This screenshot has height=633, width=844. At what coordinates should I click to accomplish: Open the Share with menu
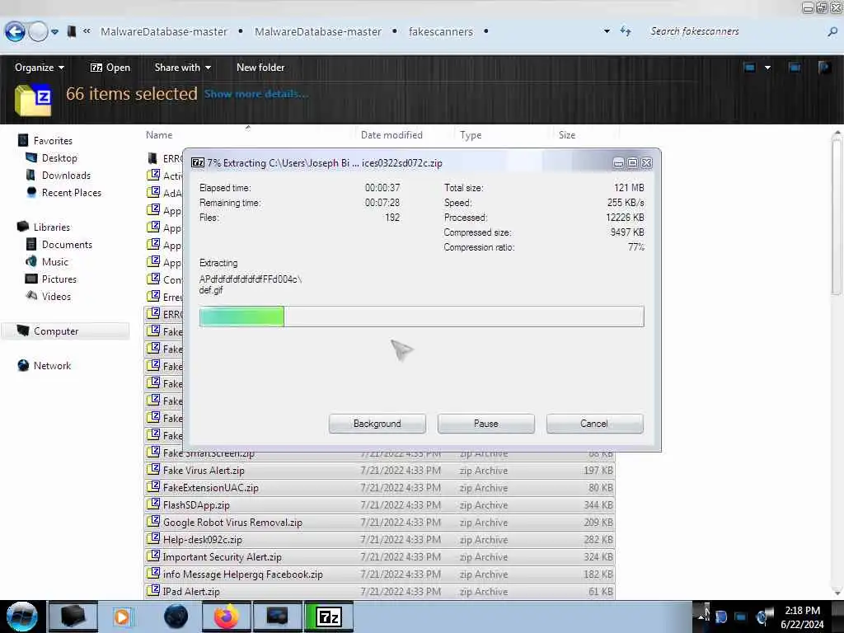coord(182,68)
